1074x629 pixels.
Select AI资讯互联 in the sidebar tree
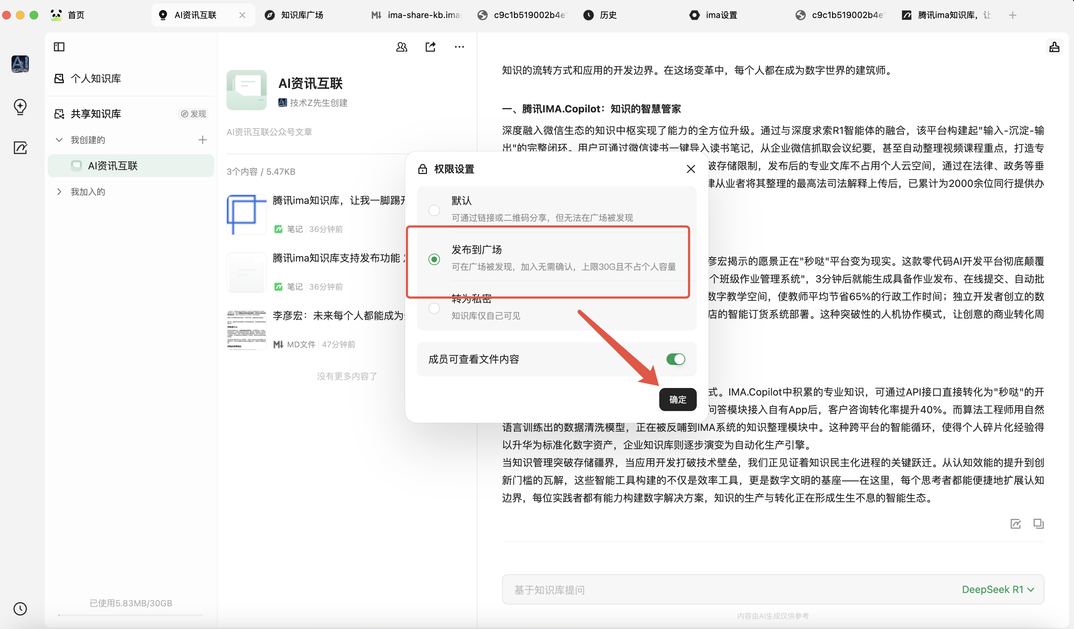(131, 166)
